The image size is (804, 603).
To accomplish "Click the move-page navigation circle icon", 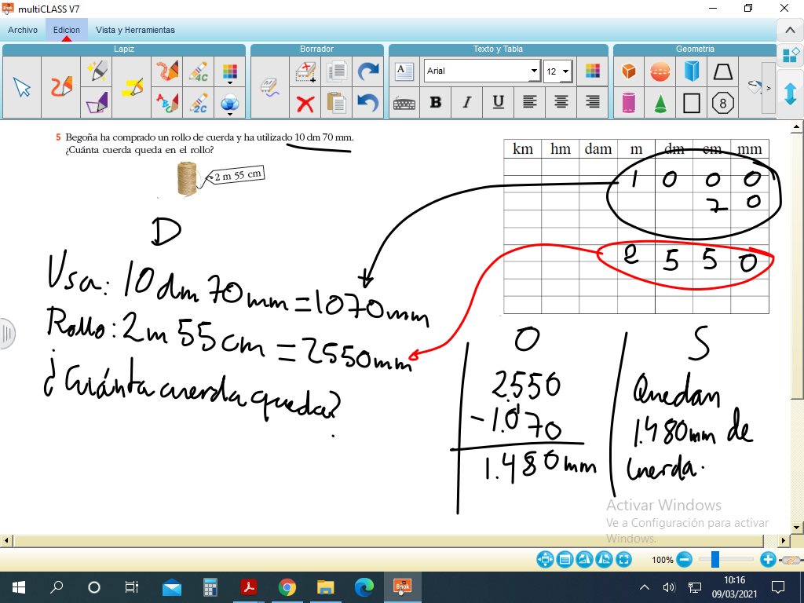I will [545, 559].
